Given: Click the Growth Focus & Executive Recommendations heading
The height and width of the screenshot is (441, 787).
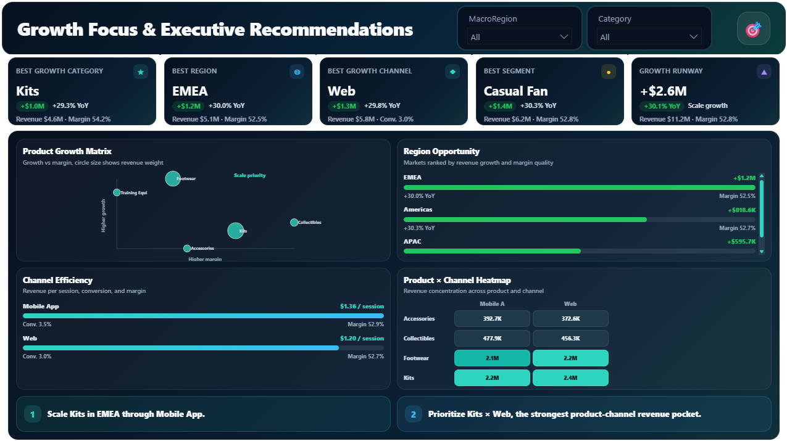Looking at the screenshot, I should (x=215, y=30).
